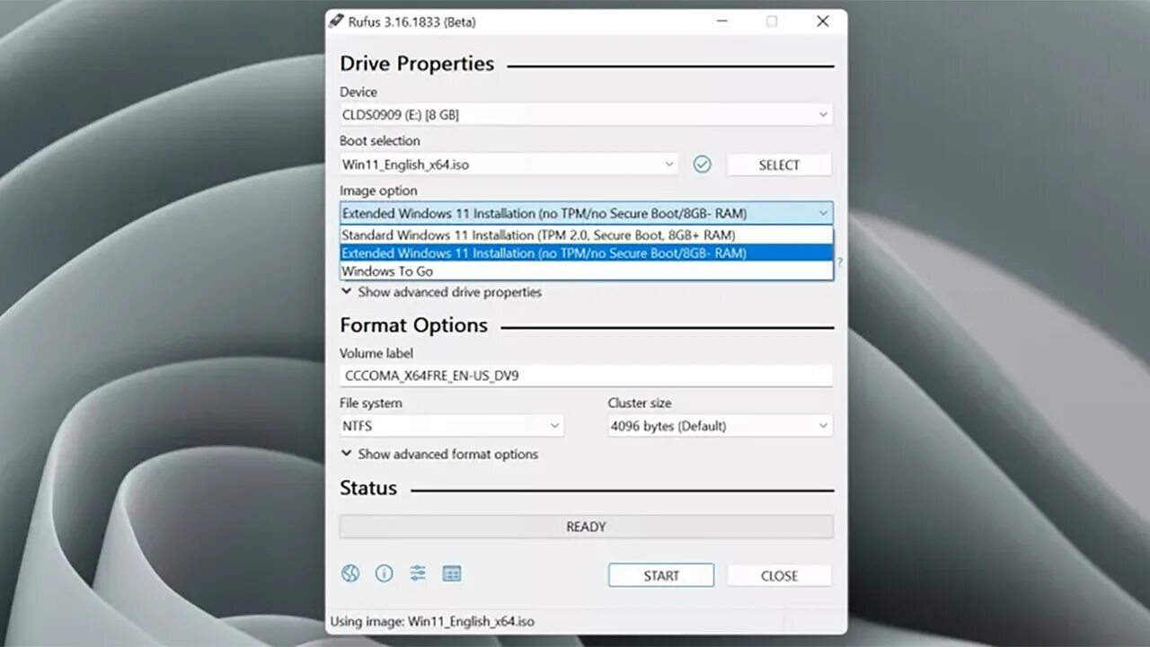Screen dimensions: 1150x647
Task: Click the Rufus title bar icon
Action: coord(336,22)
